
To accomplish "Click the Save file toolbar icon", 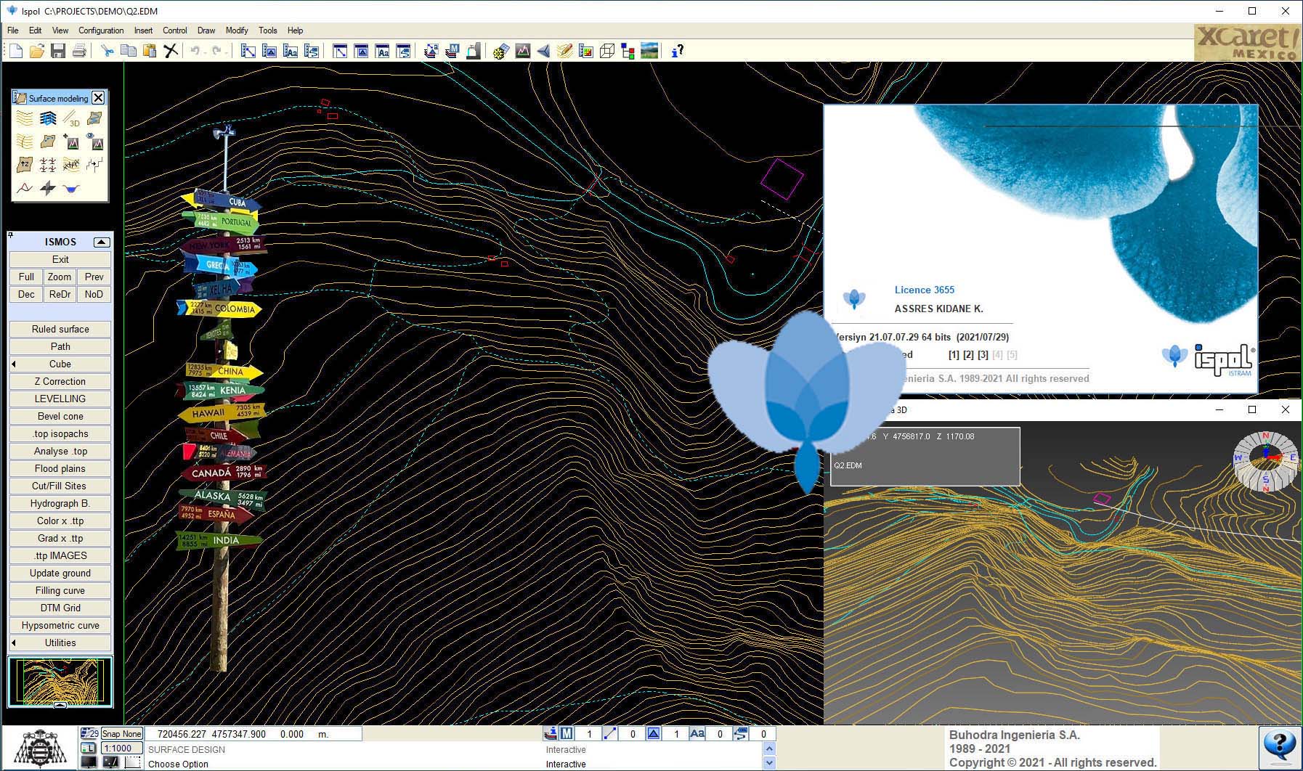I will (x=58, y=51).
